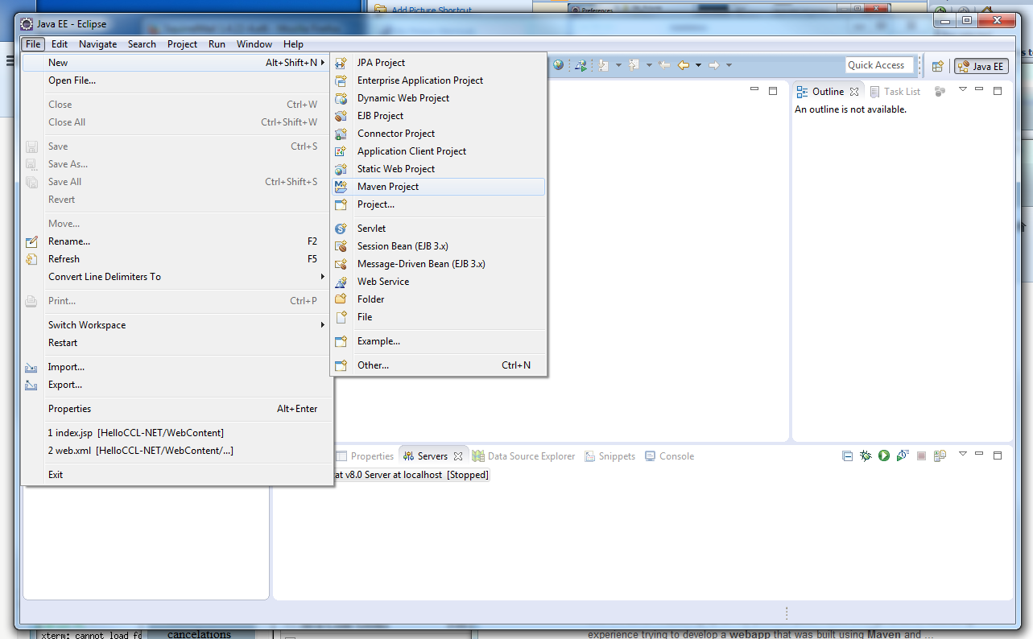
Task: Click the Open Perspective icon
Action: (x=937, y=66)
